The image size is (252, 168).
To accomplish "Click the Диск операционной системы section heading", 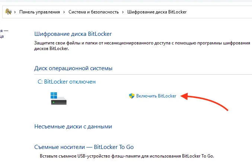I will (x=73, y=68).
